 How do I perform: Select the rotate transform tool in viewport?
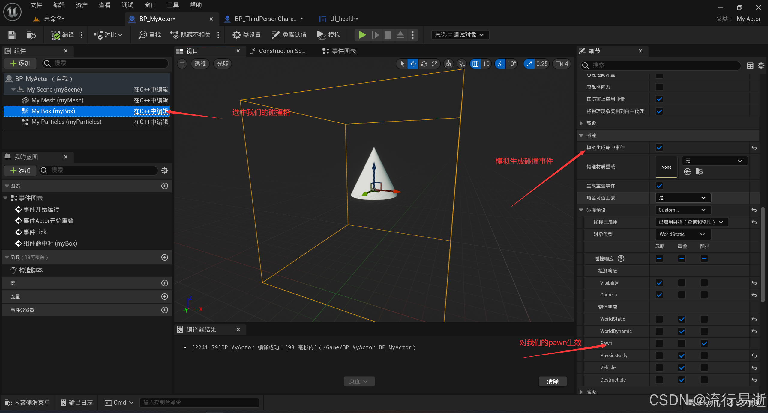pos(424,64)
